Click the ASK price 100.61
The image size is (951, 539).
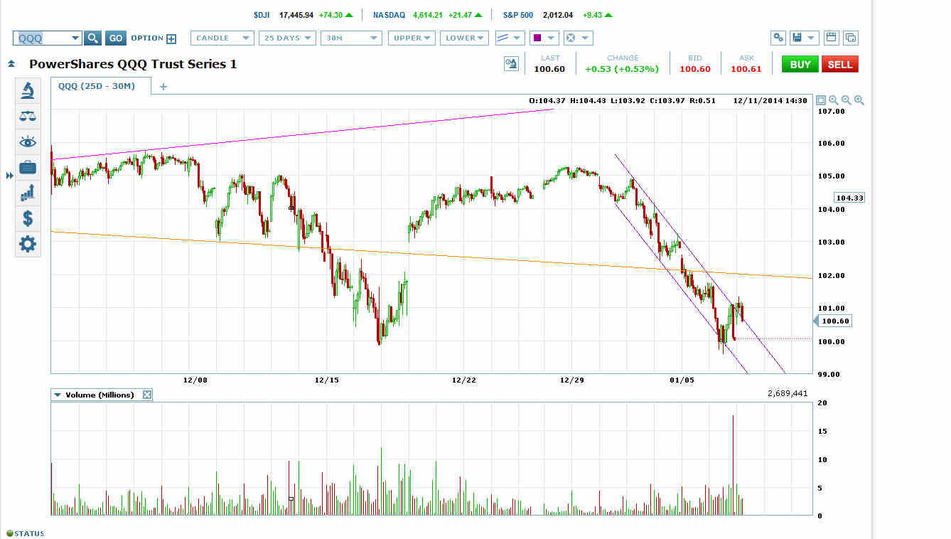(x=746, y=69)
